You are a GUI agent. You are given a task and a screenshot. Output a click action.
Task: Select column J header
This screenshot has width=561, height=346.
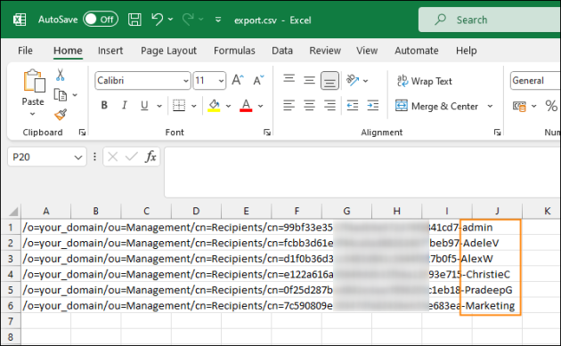(497, 211)
